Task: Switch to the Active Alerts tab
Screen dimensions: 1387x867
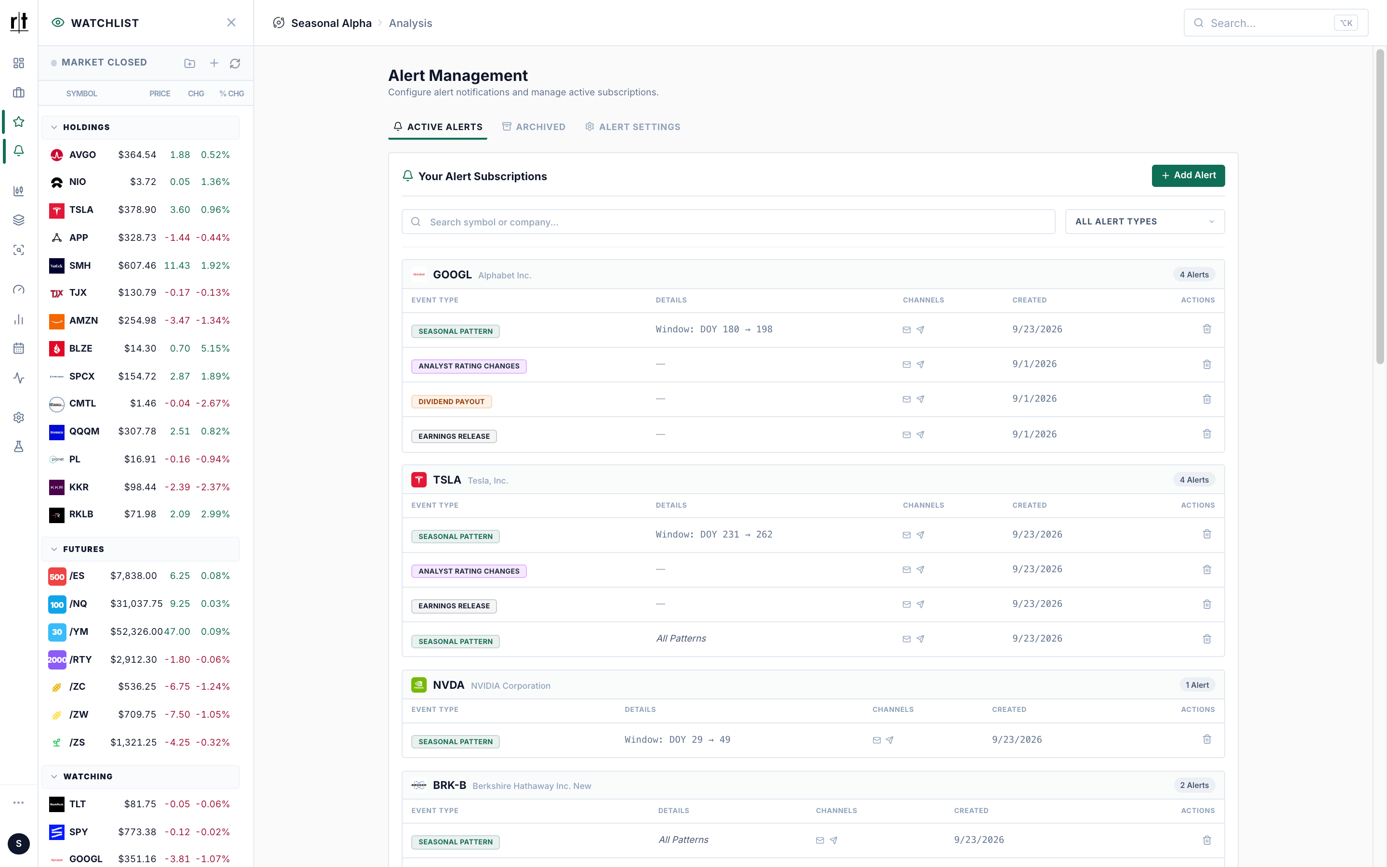Action: (x=437, y=127)
